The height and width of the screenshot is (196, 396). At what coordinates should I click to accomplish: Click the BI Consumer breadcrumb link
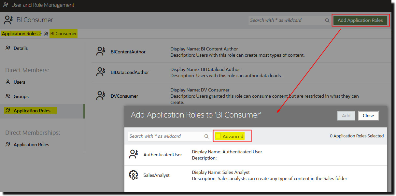click(x=64, y=34)
